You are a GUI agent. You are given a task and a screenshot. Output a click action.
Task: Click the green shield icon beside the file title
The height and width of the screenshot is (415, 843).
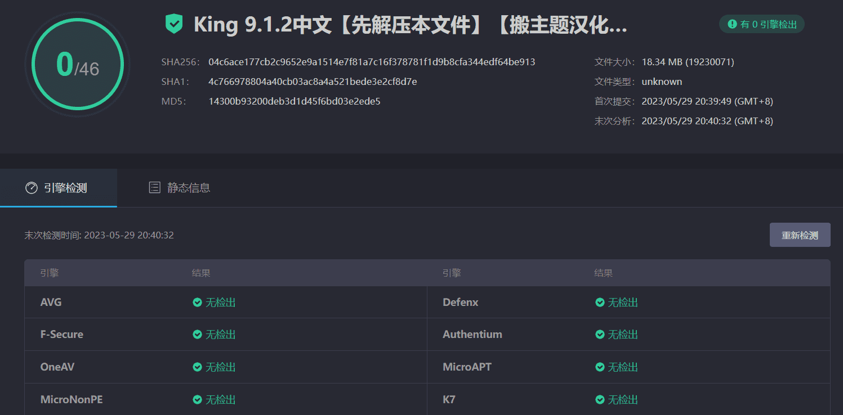pos(174,24)
